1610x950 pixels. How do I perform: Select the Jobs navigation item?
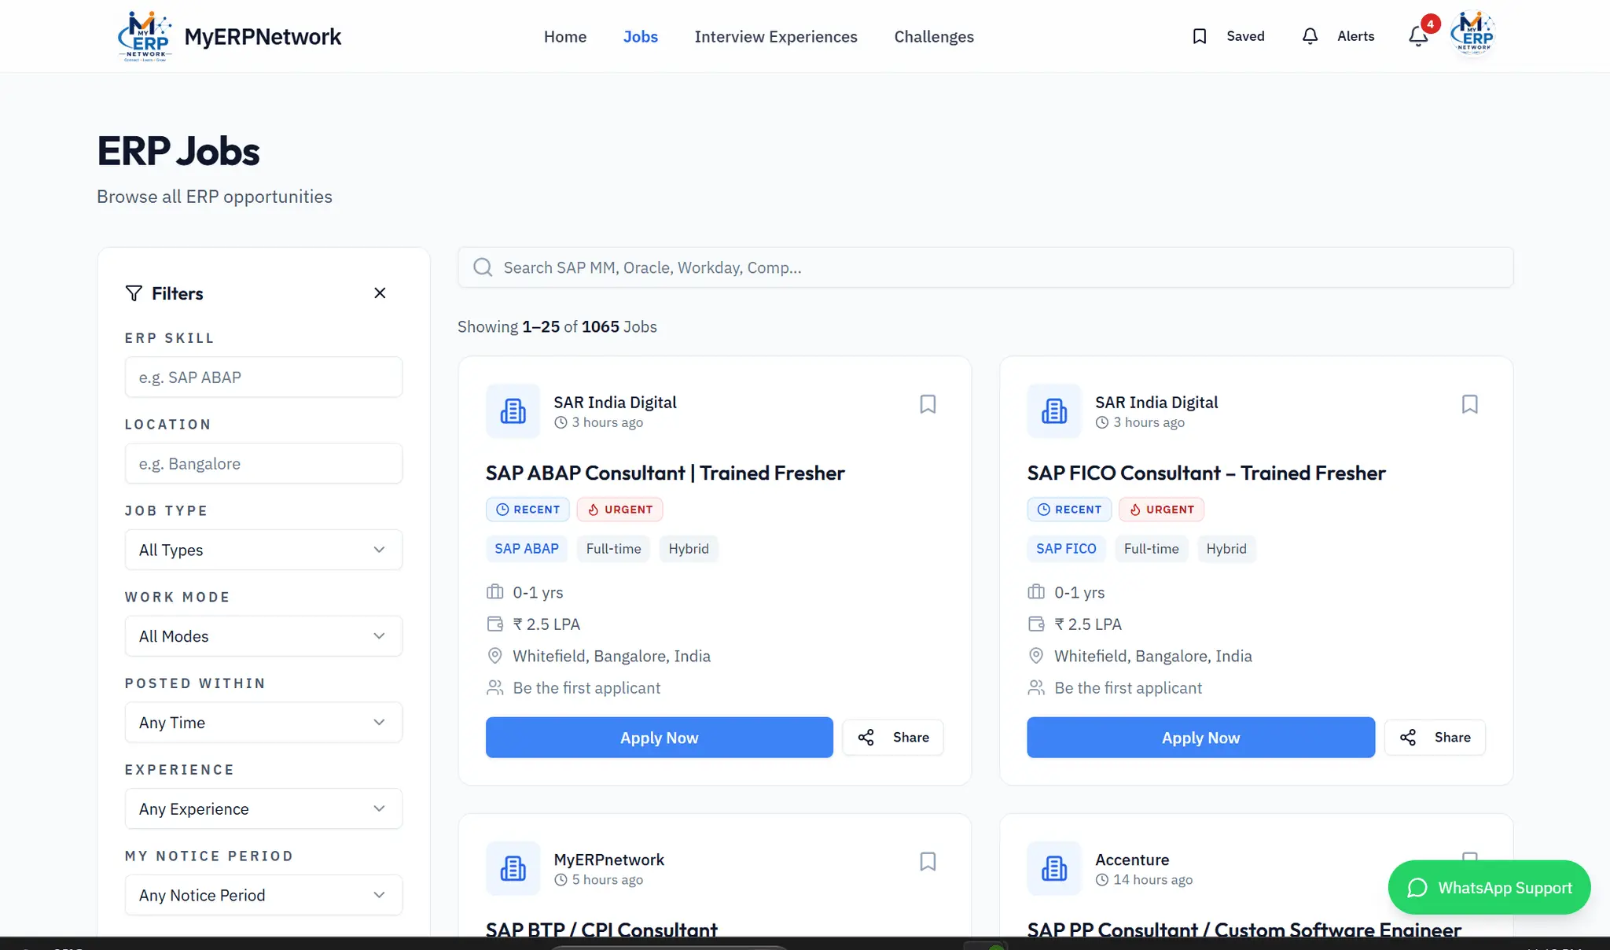click(x=641, y=36)
